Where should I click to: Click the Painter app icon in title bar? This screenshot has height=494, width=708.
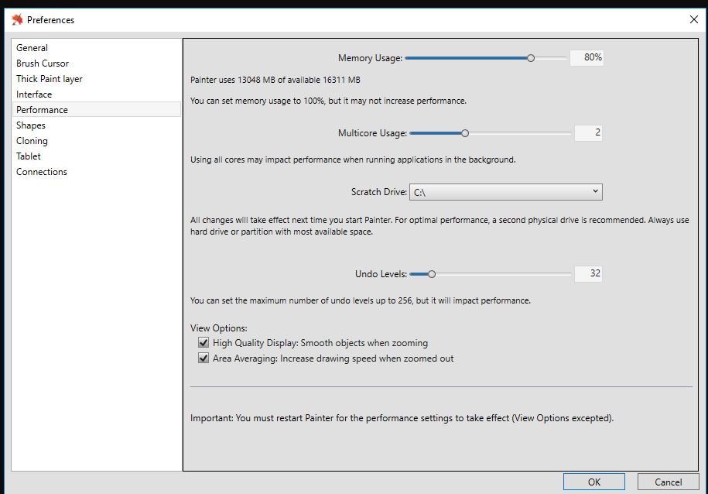pyautogui.click(x=17, y=19)
